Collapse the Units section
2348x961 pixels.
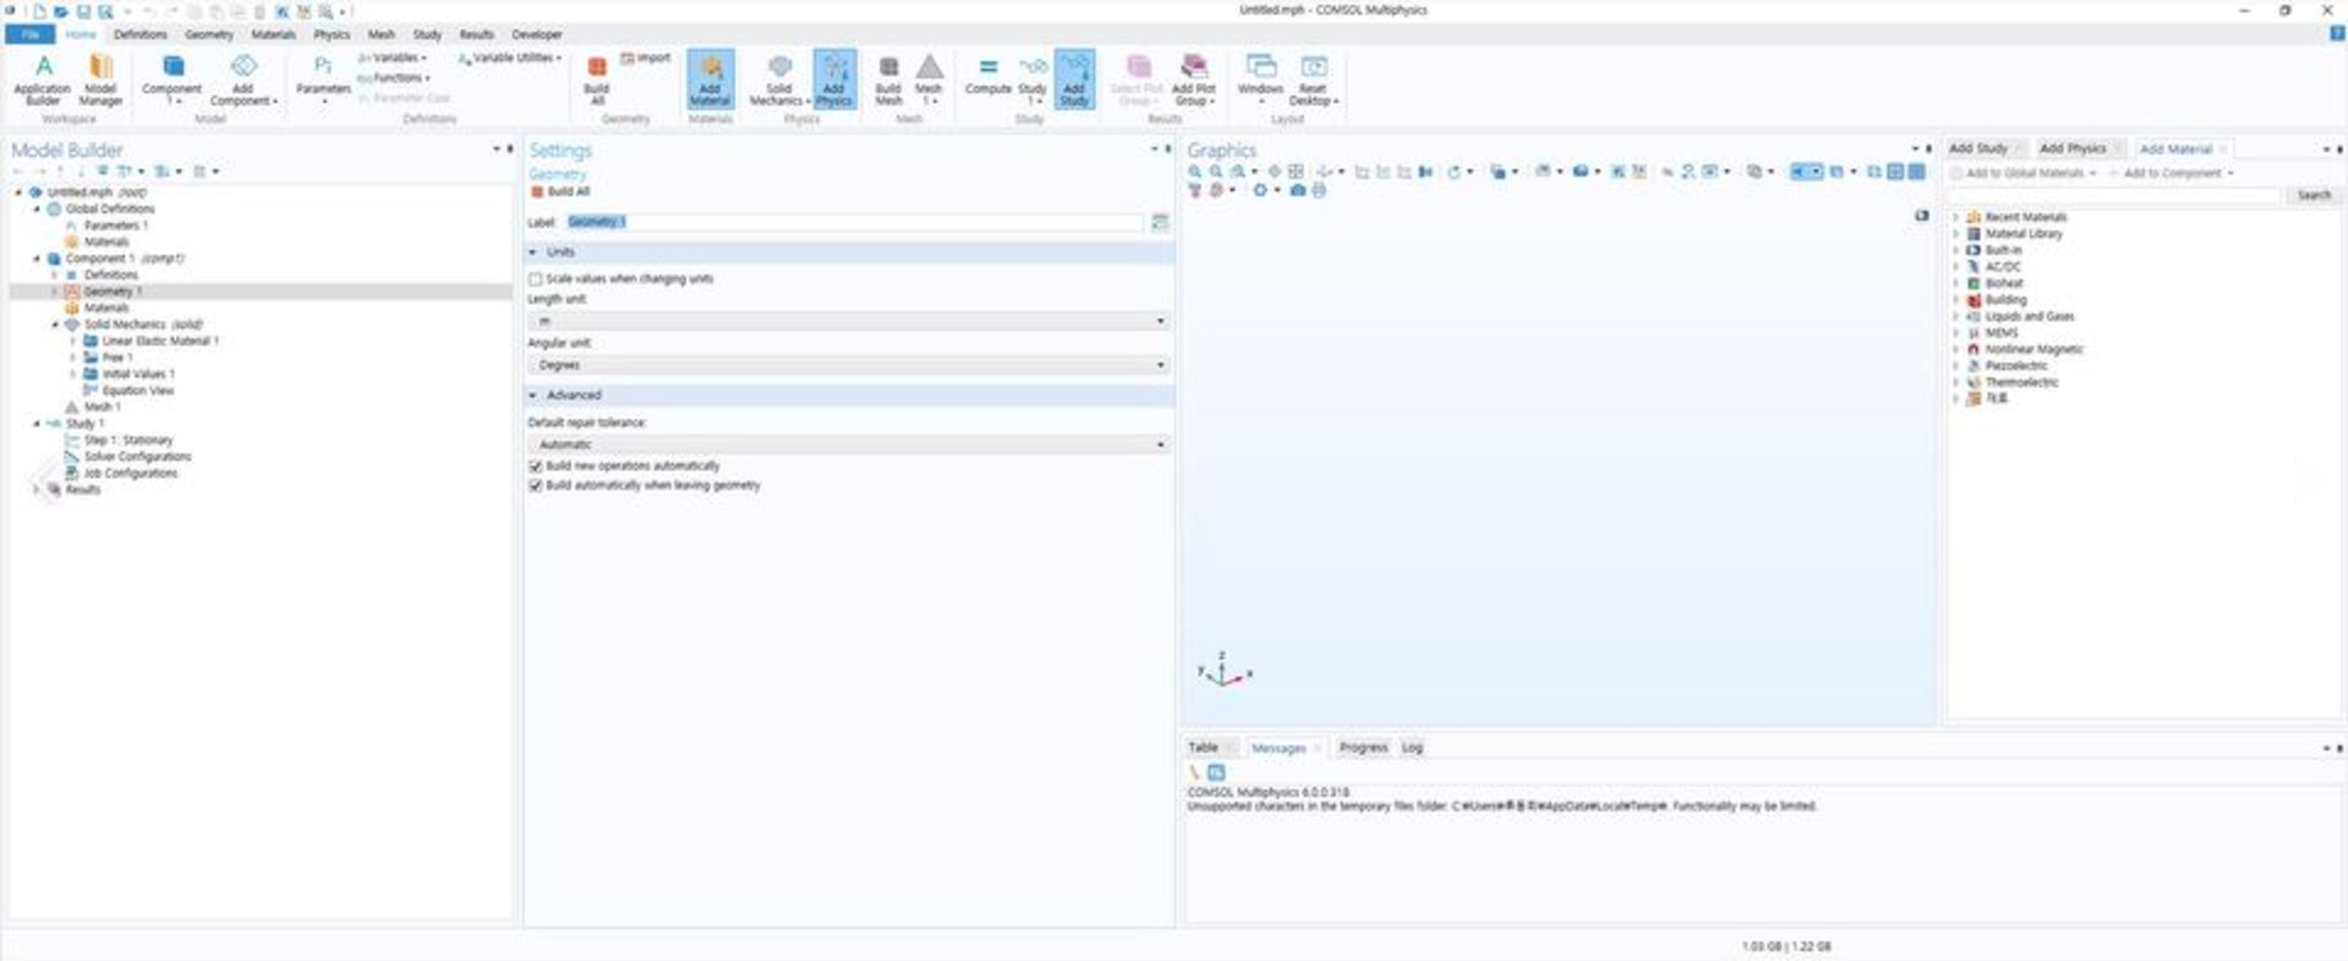(532, 252)
